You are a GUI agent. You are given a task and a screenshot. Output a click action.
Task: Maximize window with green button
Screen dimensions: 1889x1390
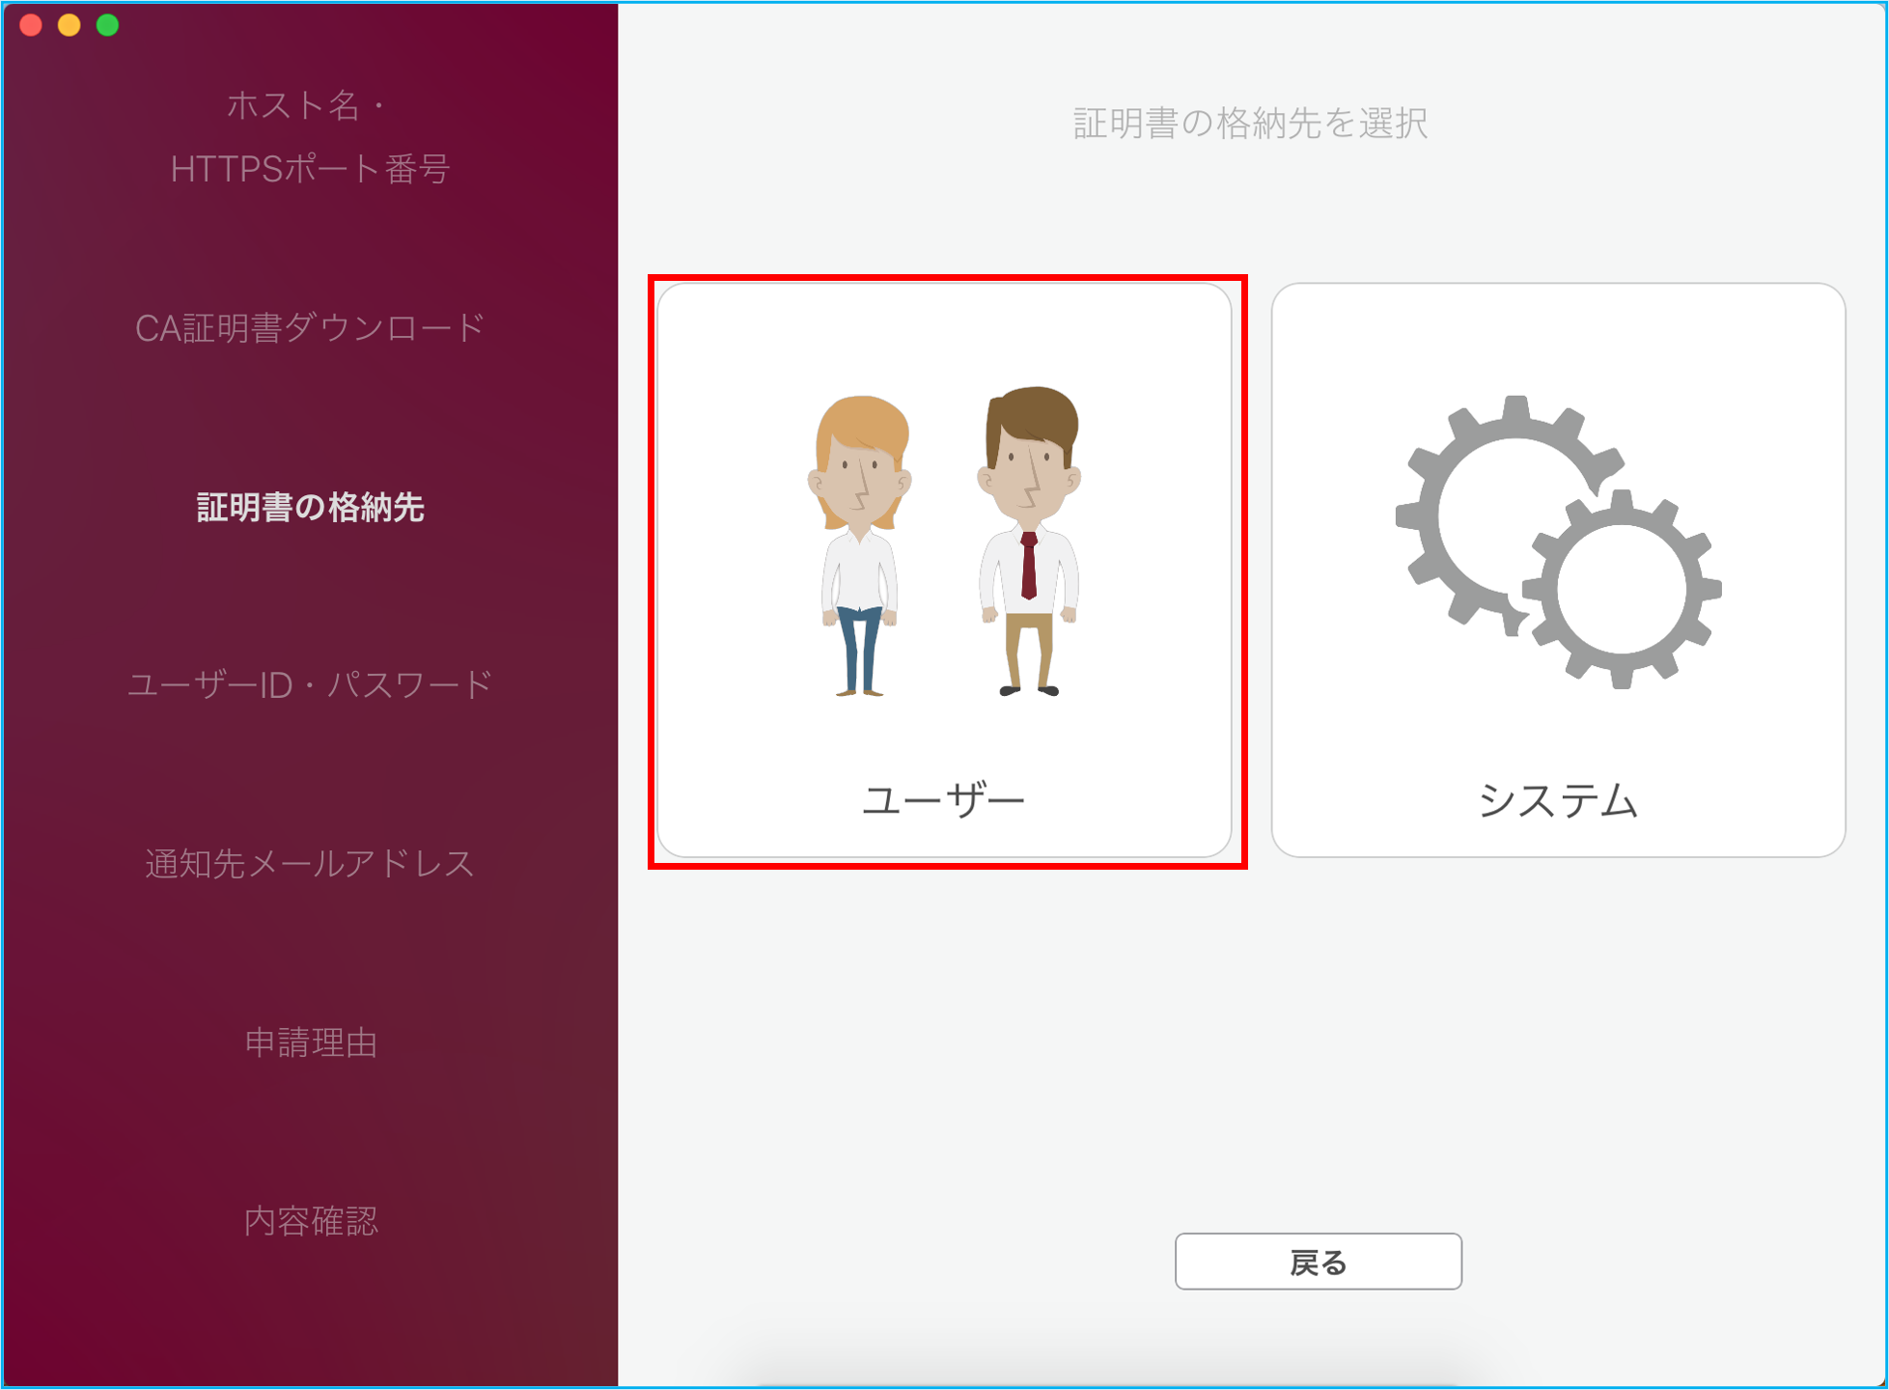click(108, 25)
